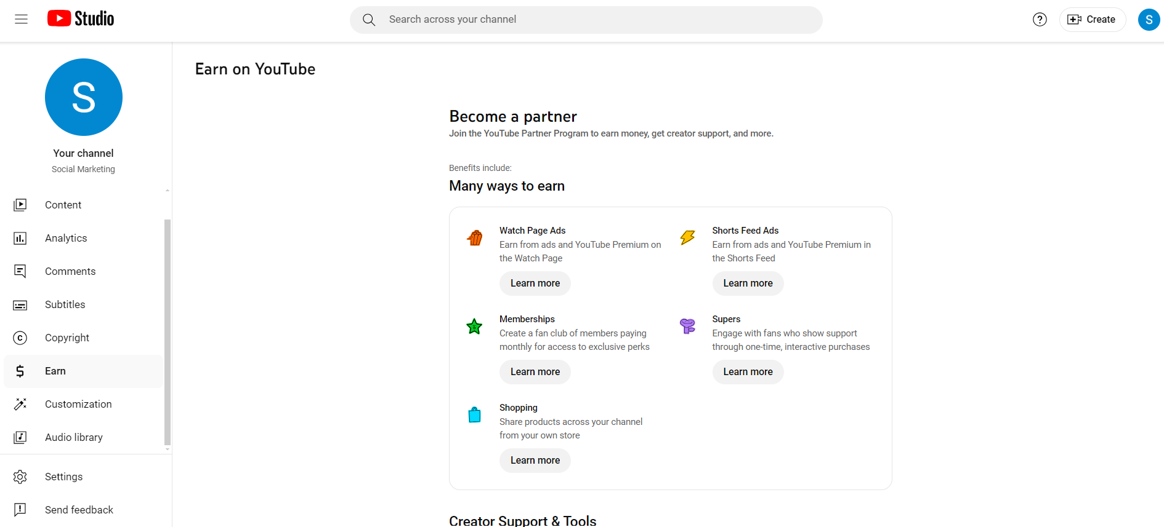Click the Shorts Feed Ads lightning icon
The height and width of the screenshot is (527, 1164).
(687, 237)
